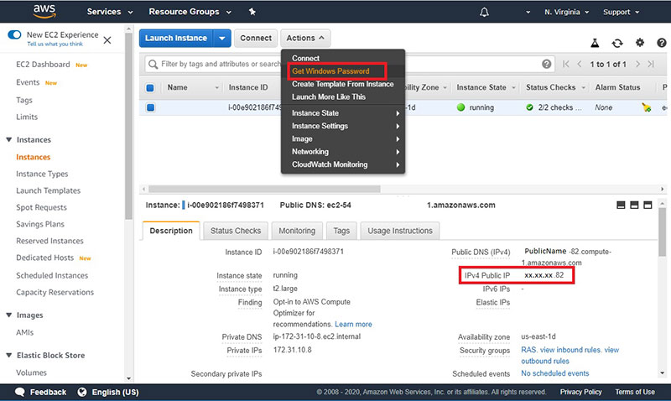The width and height of the screenshot is (671, 401).
Task: Expand the Networking submenu
Action: tap(343, 152)
